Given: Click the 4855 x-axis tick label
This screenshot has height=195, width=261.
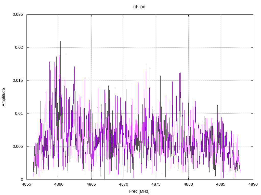Looking at the screenshot, I should 27,184.
